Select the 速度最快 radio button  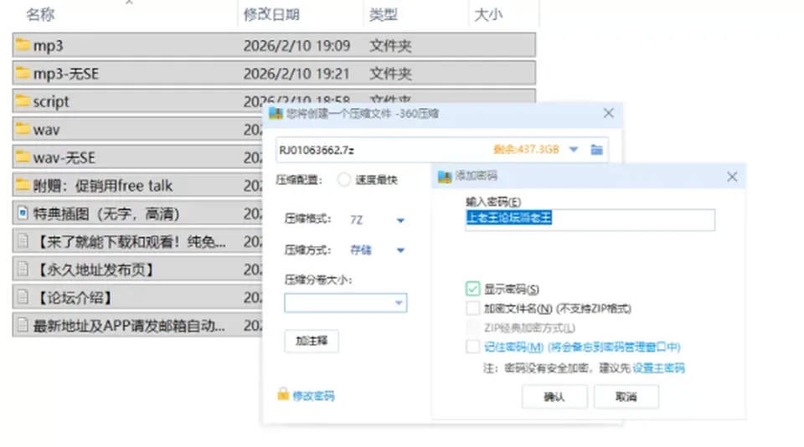coord(344,179)
